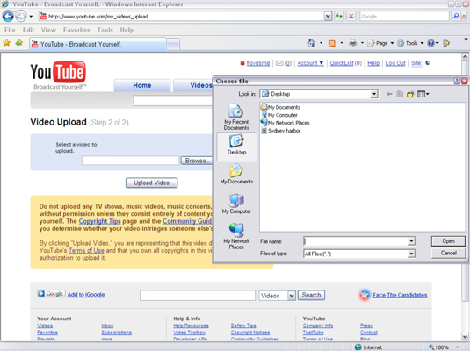Click the red Stop loading icon
This screenshot has height=351, width=470.
point(351,16)
